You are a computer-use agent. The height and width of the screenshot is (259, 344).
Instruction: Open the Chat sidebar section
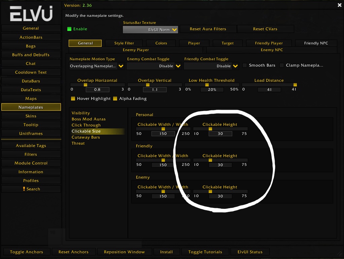31,64
